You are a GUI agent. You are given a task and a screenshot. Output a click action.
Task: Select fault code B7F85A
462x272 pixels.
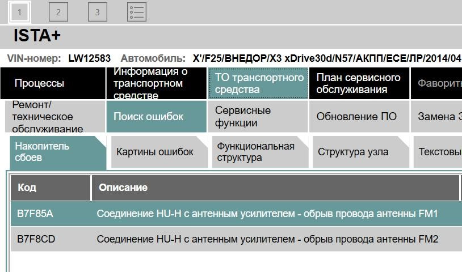click(35, 214)
